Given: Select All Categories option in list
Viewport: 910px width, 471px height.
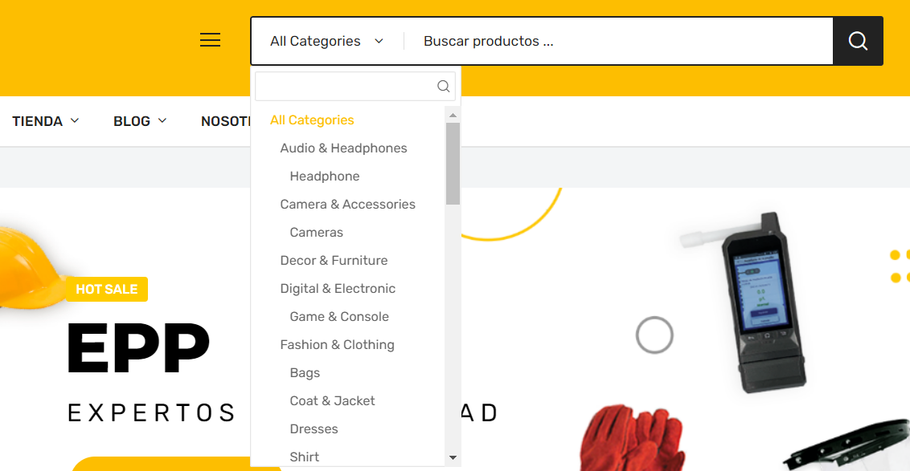Looking at the screenshot, I should 312,120.
